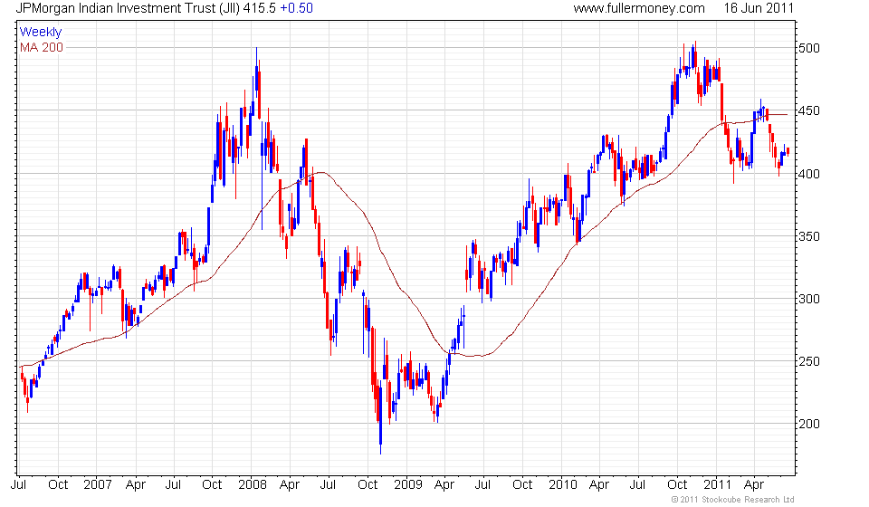Click the 200 price axis label

(x=808, y=425)
